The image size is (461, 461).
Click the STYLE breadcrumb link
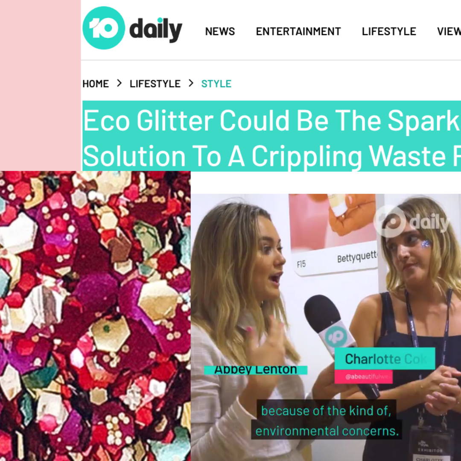[216, 84]
